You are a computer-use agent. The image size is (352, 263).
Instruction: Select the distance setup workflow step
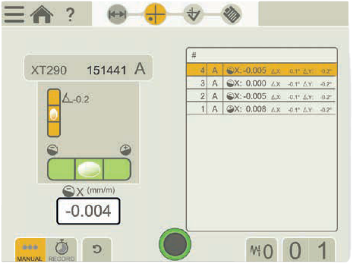pos(118,15)
